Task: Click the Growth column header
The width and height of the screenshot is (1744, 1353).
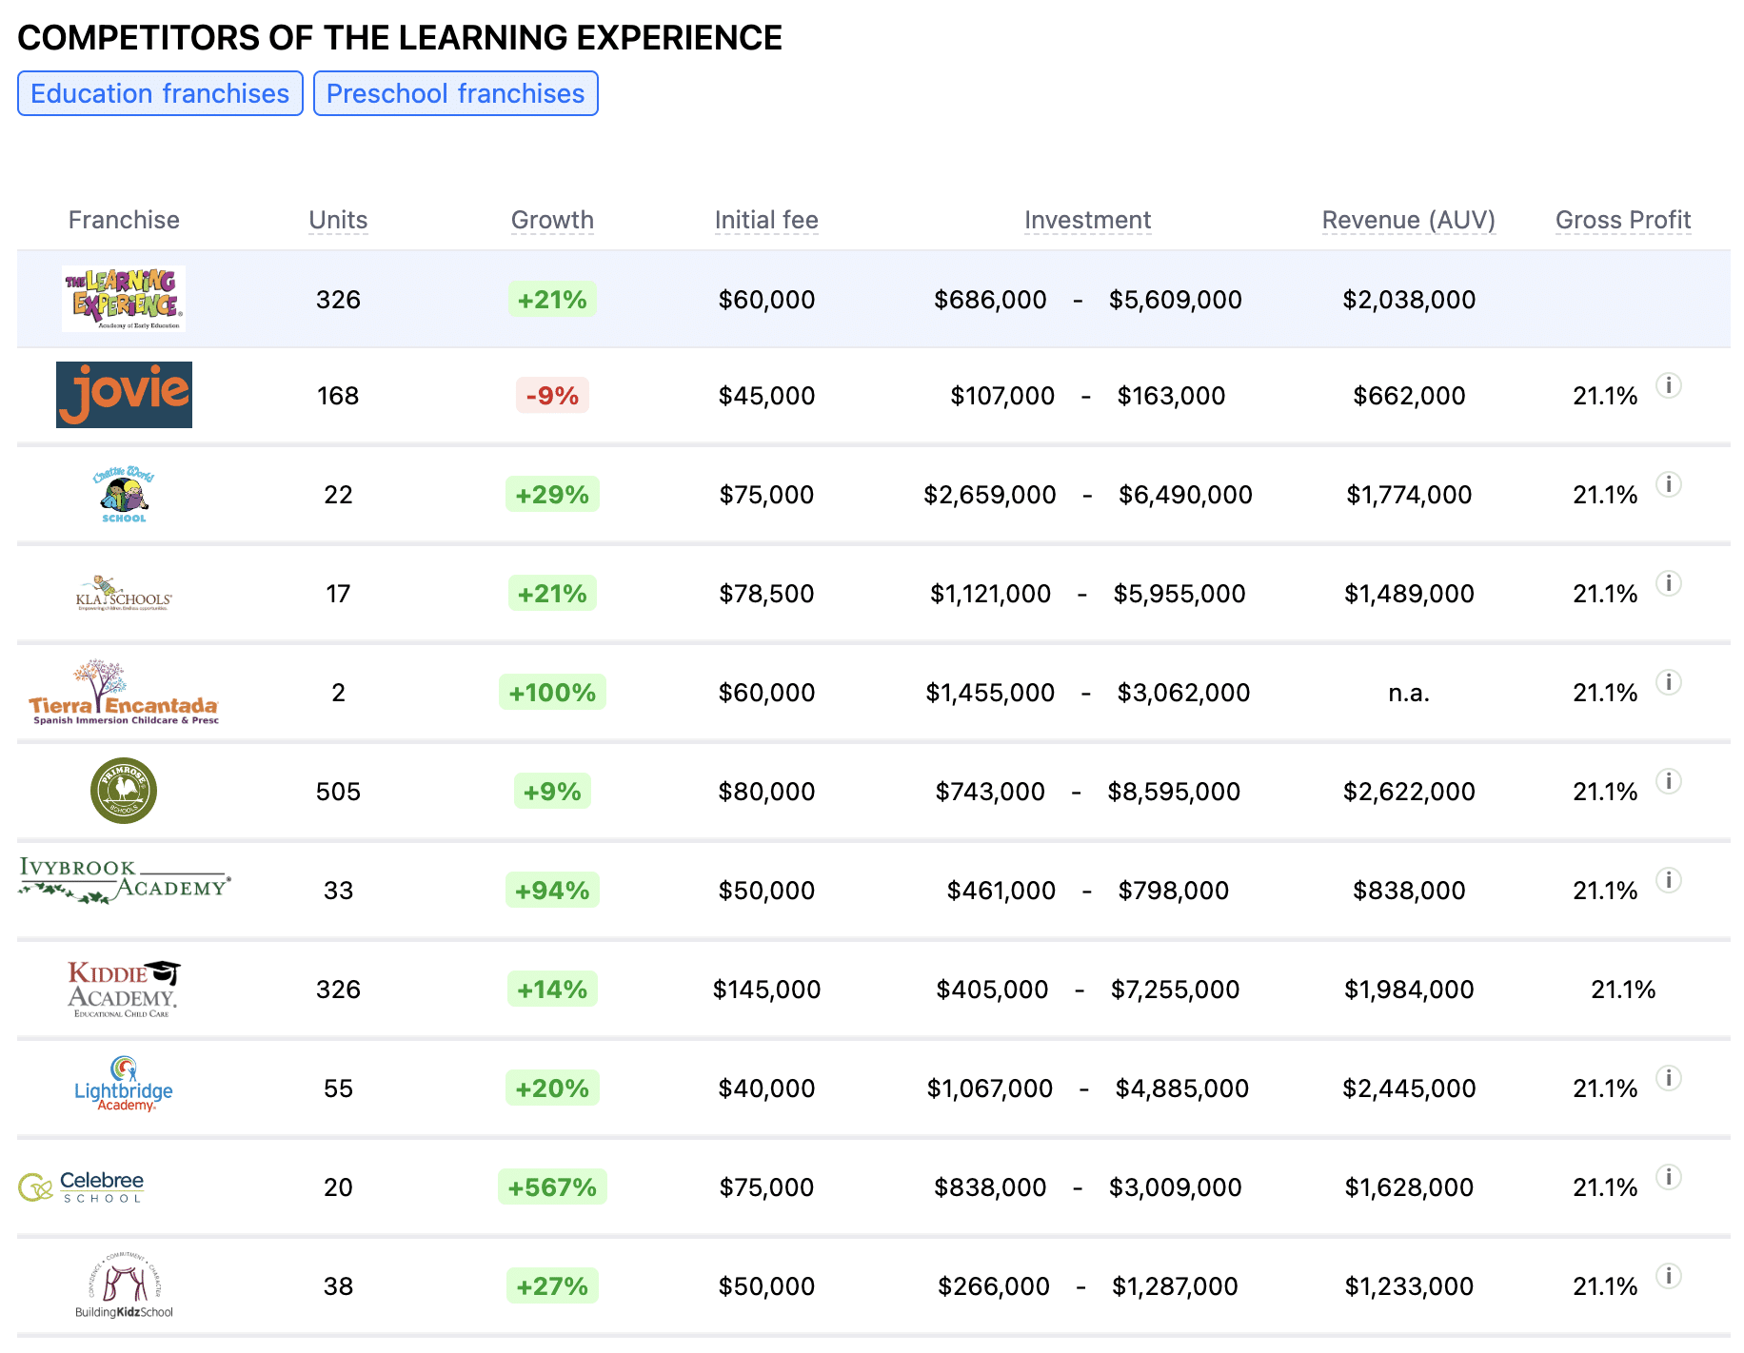Action: point(552,220)
